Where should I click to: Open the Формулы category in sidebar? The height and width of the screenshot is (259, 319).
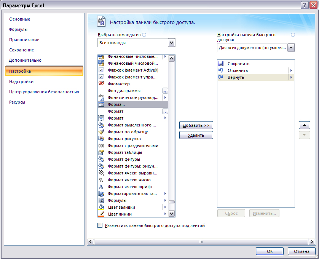(18, 30)
